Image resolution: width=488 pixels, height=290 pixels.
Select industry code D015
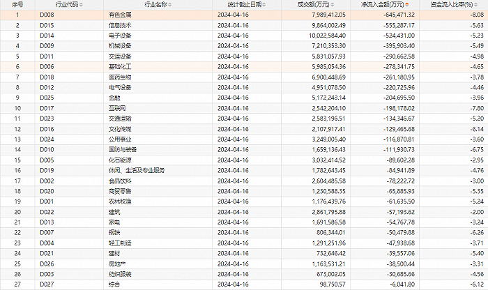tap(47, 25)
